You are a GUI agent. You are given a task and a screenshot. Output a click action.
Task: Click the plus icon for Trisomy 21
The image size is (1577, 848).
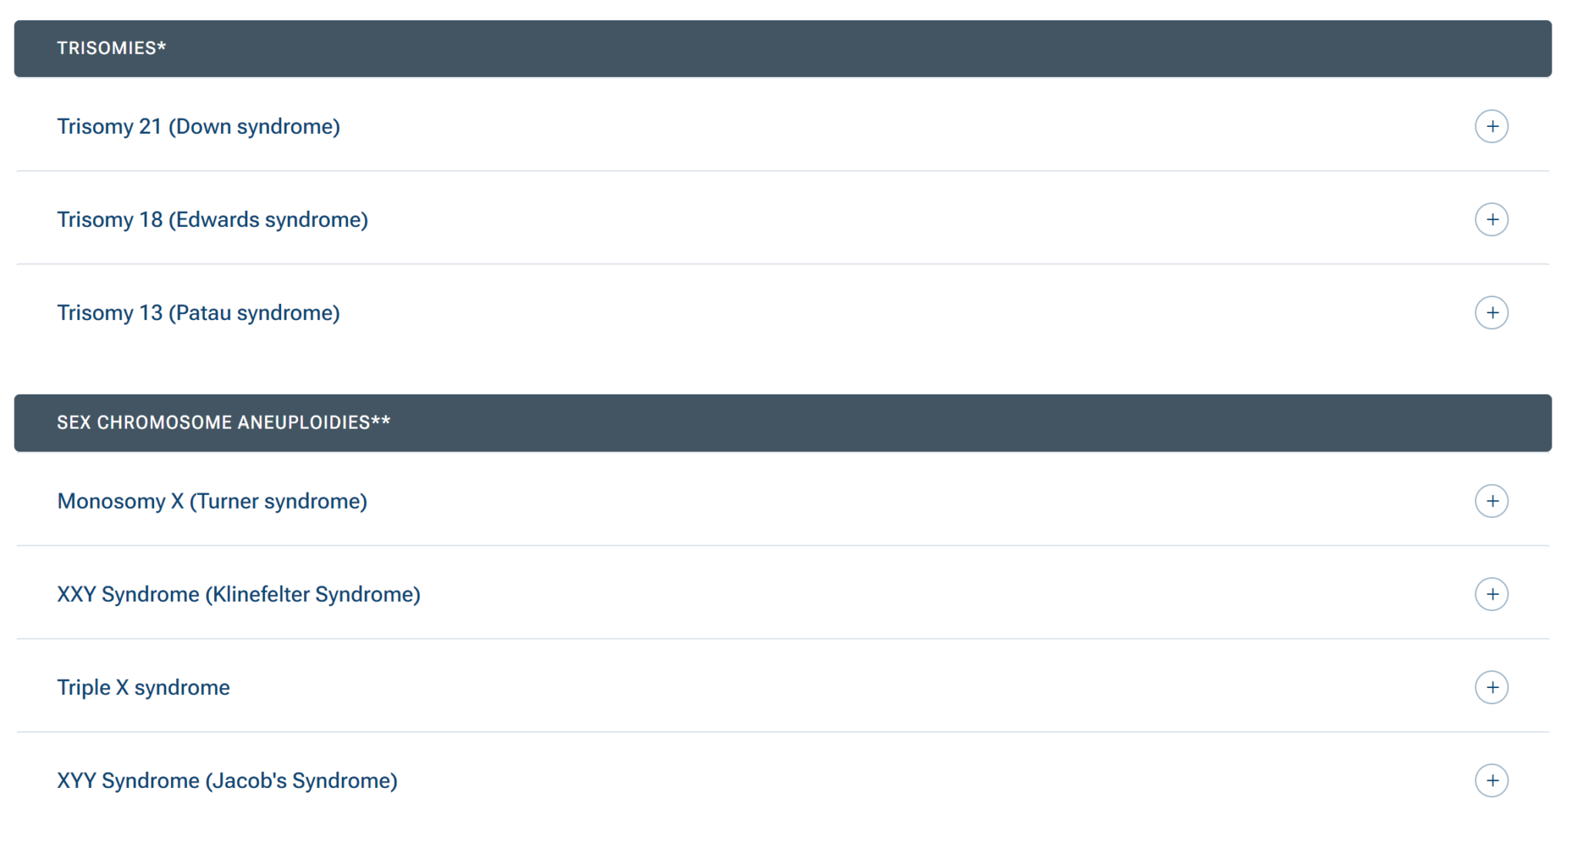point(1491,126)
